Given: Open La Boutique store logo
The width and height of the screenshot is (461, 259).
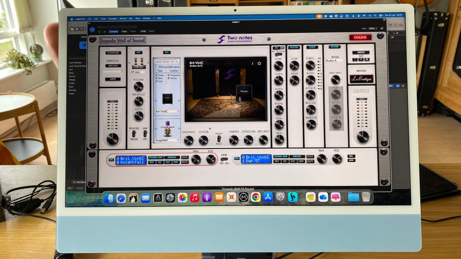Looking at the screenshot, I should click(x=361, y=79).
